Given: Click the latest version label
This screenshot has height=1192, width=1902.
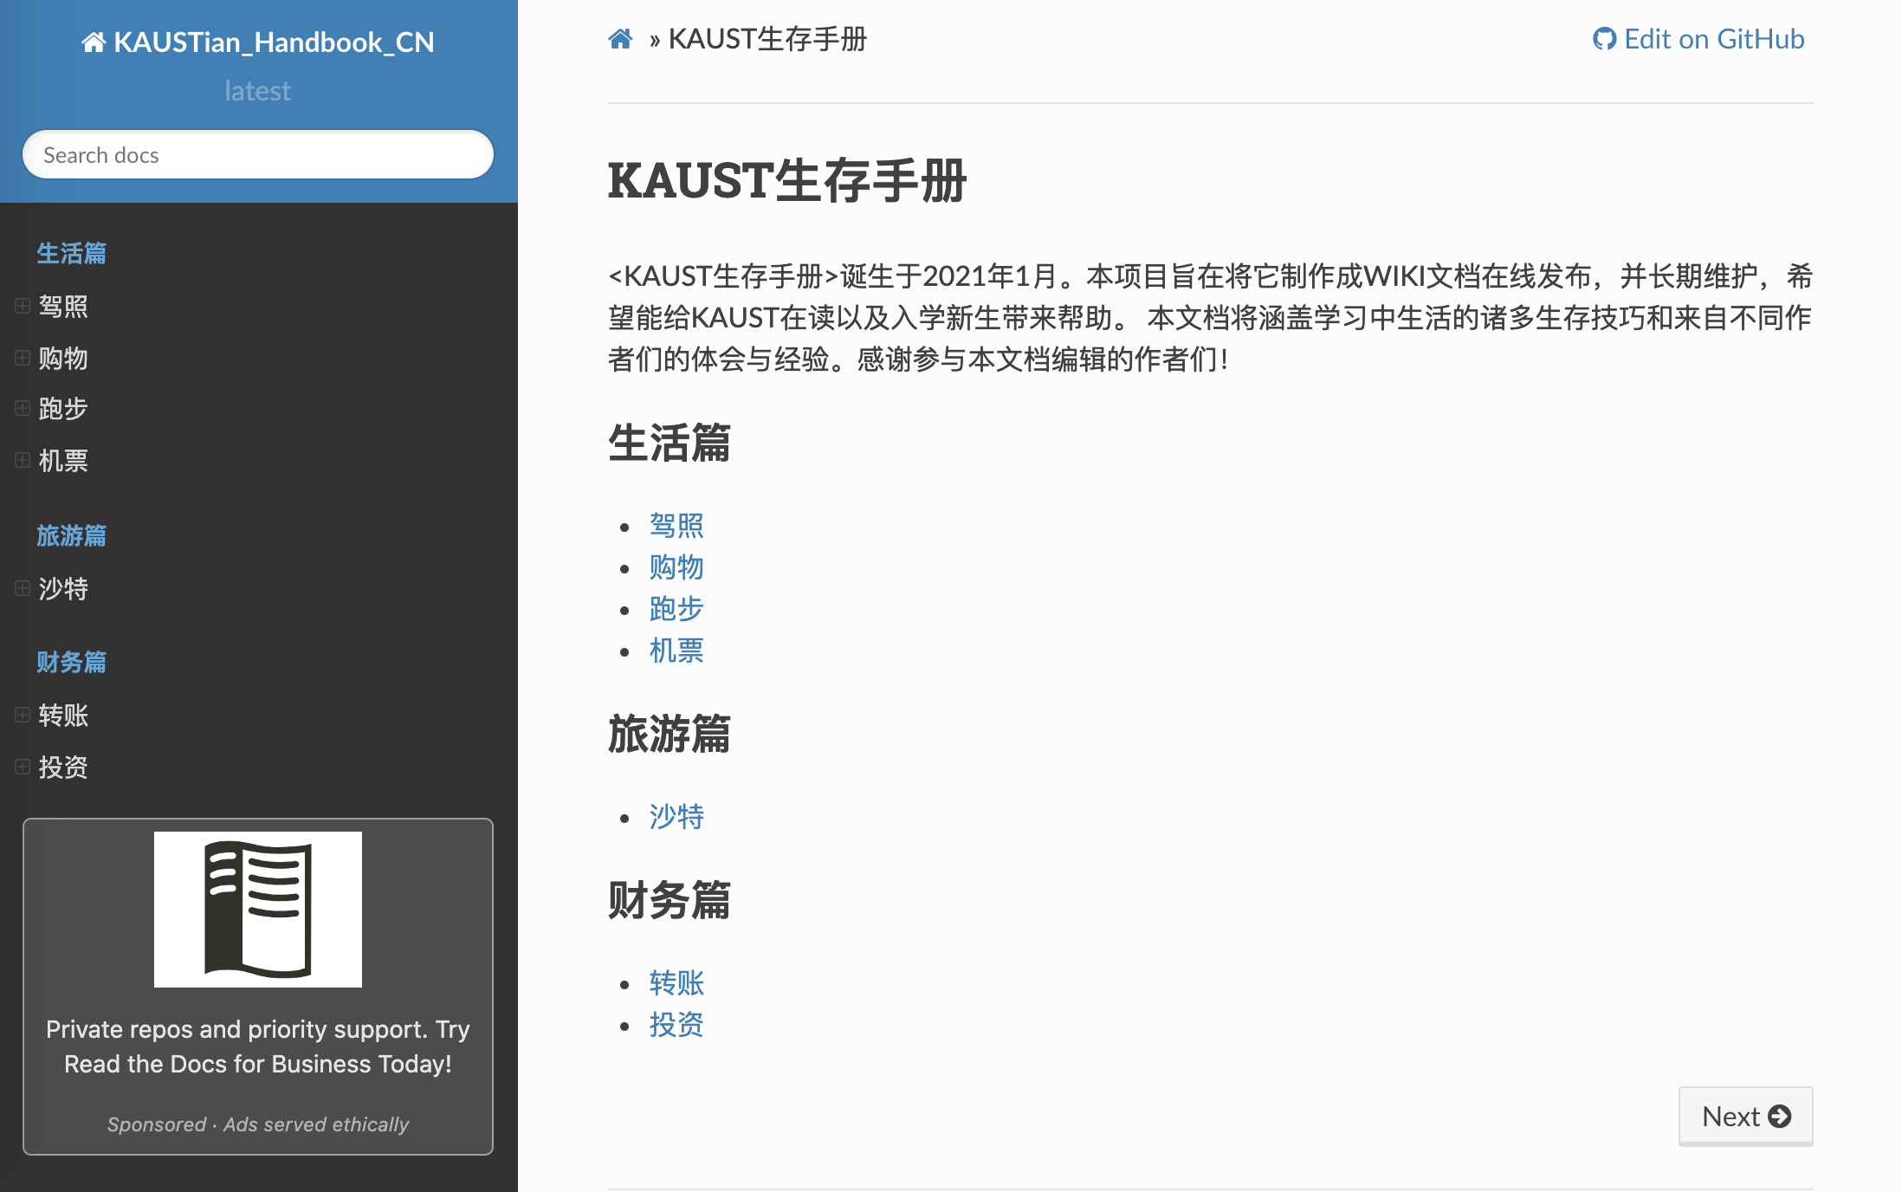Looking at the screenshot, I should coord(257,91).
